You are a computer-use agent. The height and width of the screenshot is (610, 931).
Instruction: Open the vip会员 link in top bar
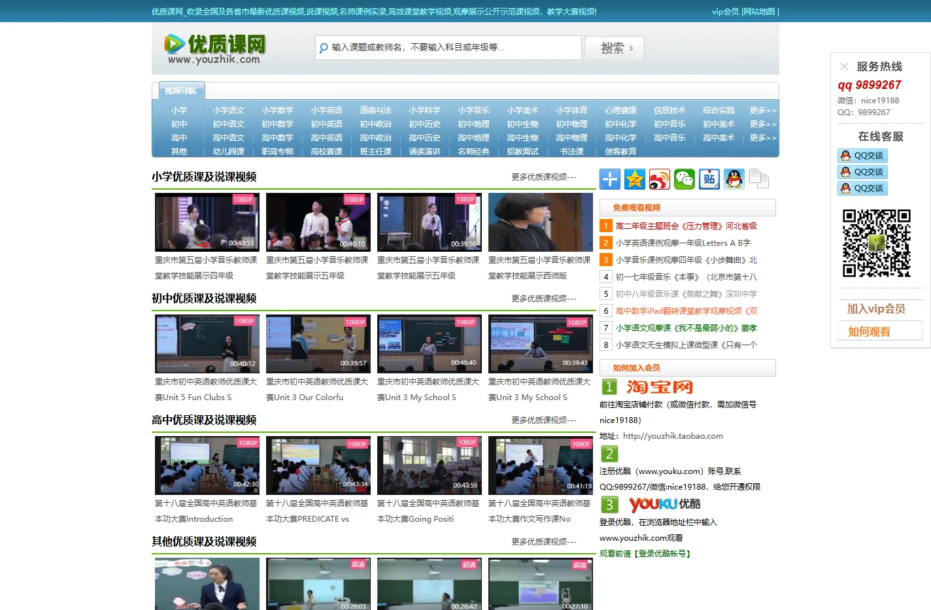[x=725, y=12]
